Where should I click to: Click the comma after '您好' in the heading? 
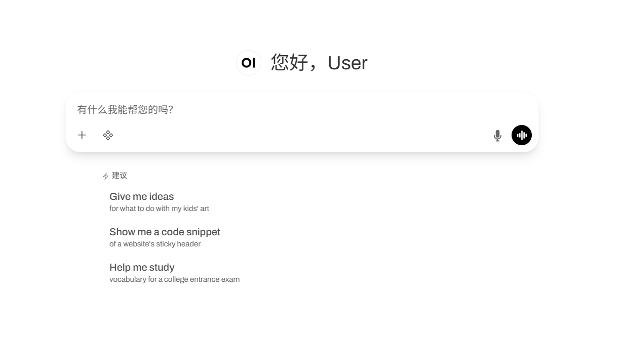pyautogui.click(x=314, y=67)
